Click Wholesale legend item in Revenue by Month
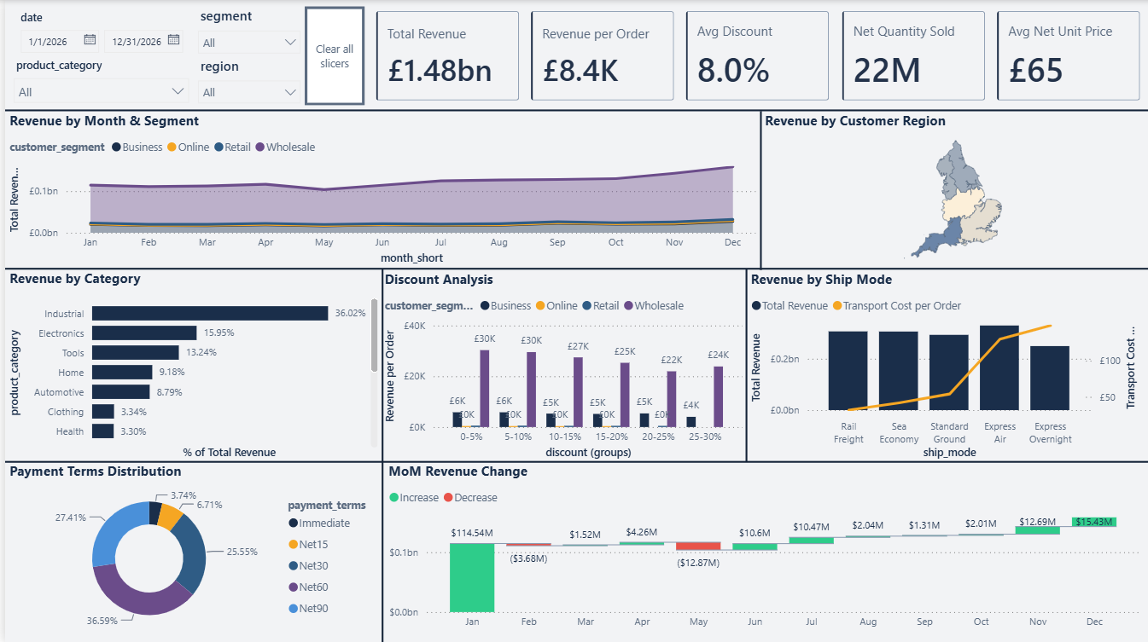 285,147
